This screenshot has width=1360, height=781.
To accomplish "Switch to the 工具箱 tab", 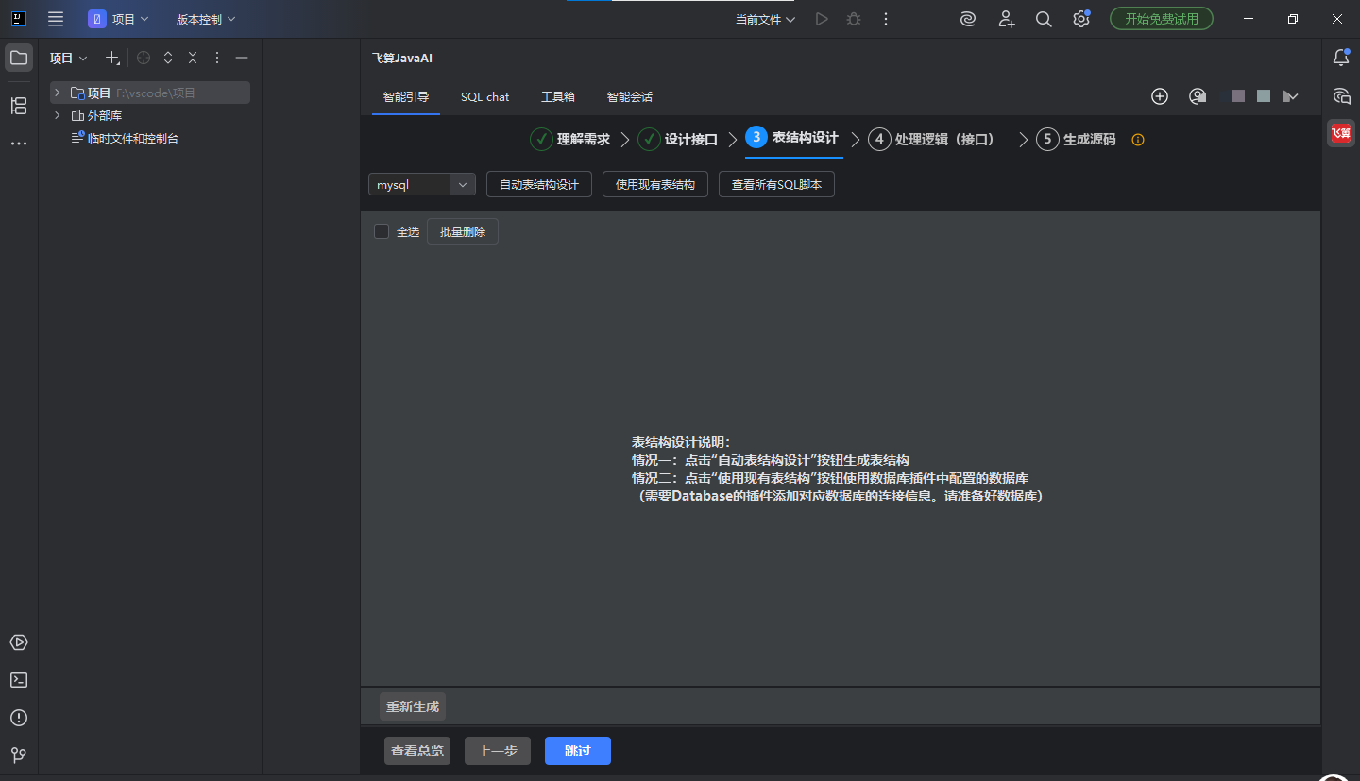I will (558, 96).
